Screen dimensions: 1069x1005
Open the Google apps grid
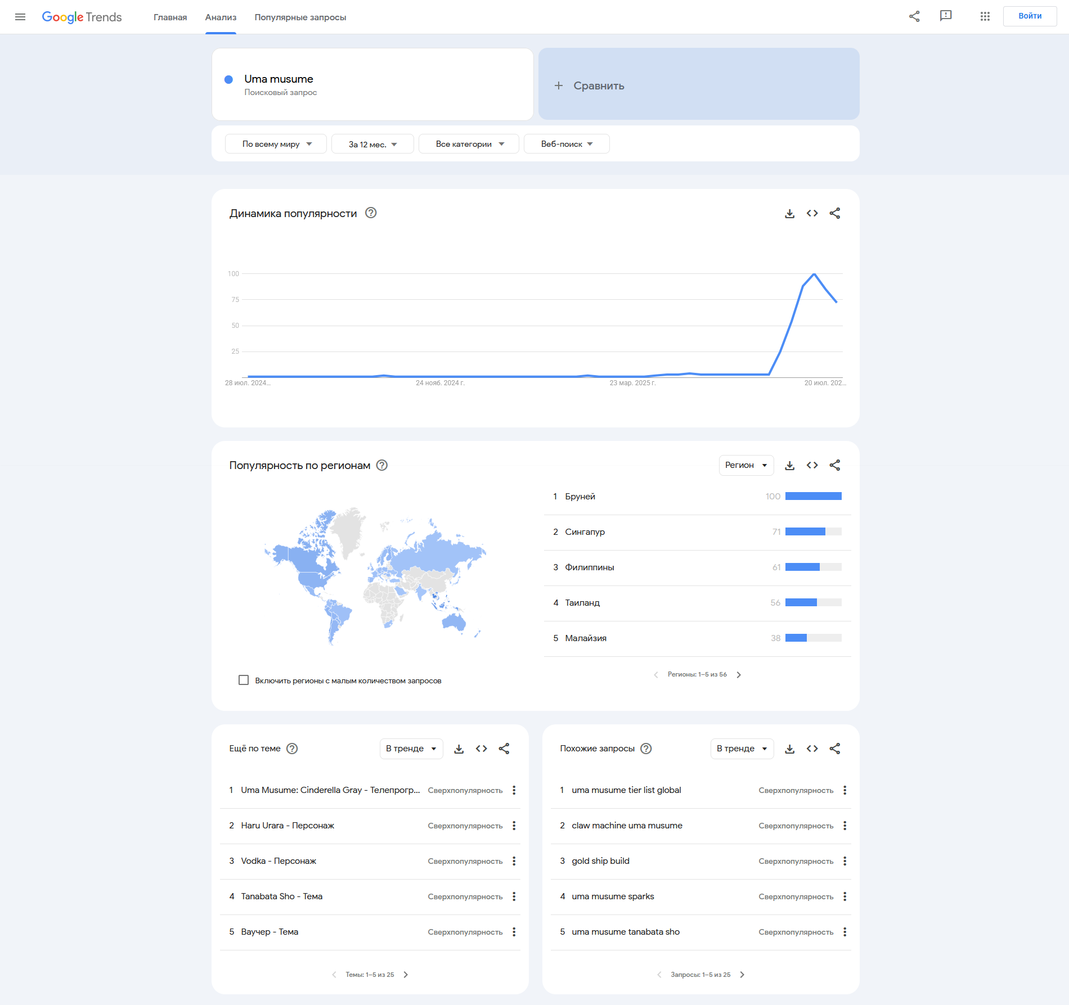(985, 16)
